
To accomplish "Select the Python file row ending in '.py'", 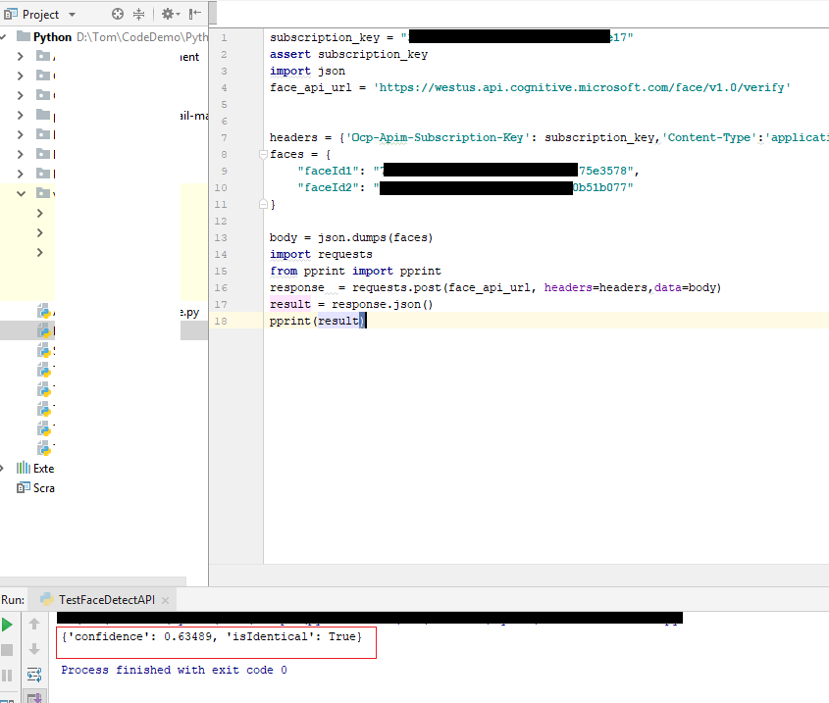I will pos(104,312).
